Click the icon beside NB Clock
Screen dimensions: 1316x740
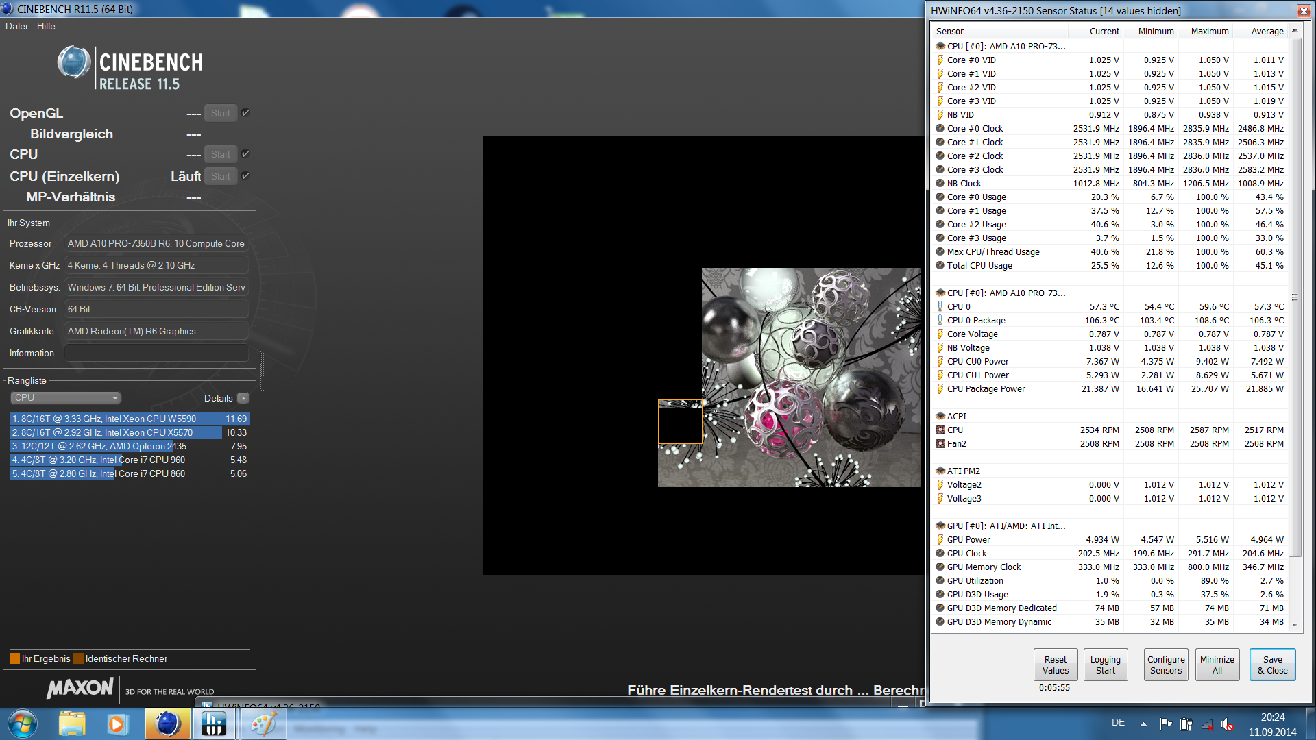click(x=940, y=184)
